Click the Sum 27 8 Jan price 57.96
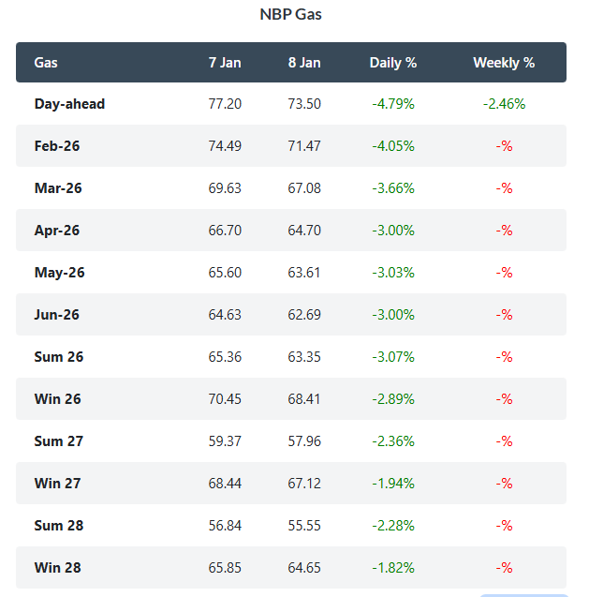This screenshot has height=597, width=589. tap(304, 441)
